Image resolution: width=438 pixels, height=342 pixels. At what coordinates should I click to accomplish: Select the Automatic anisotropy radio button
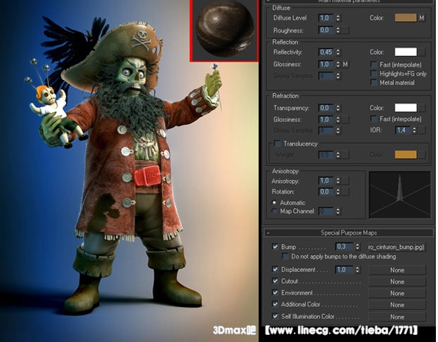coord(274,203)
